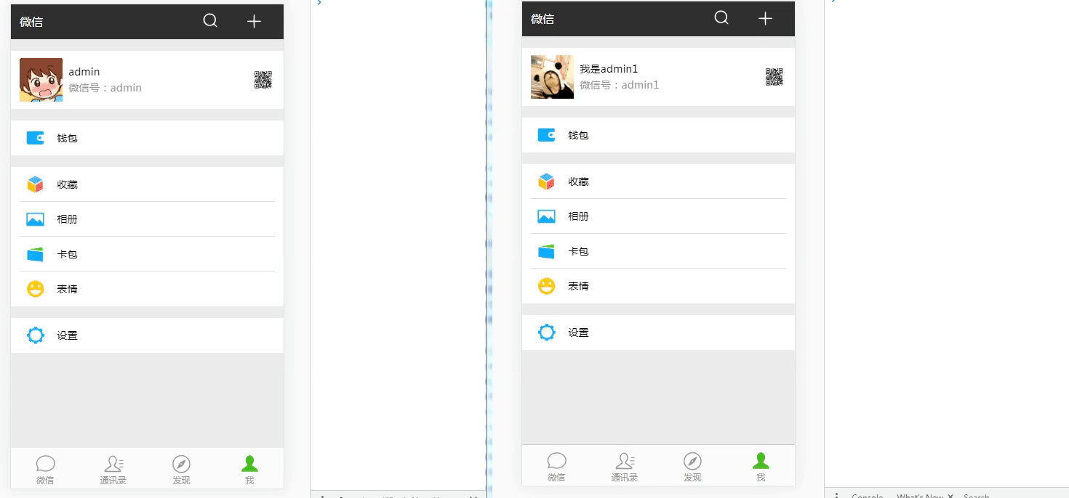Click admin's cartoon avatar picture
The height and width of the screenshot is (498, 1069).
(x=41, y=80)
